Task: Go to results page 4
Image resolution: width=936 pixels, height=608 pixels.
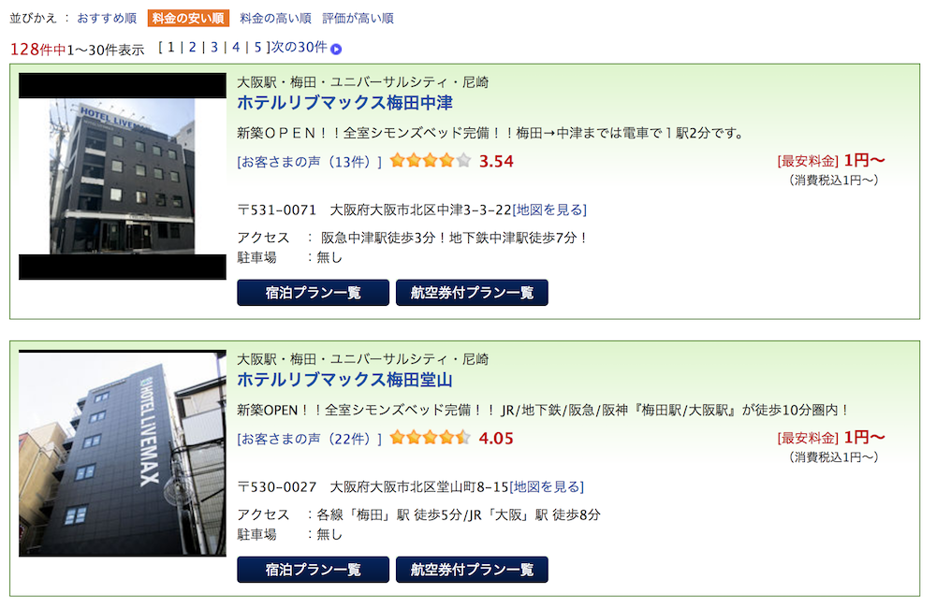Action: pos(236,47)
